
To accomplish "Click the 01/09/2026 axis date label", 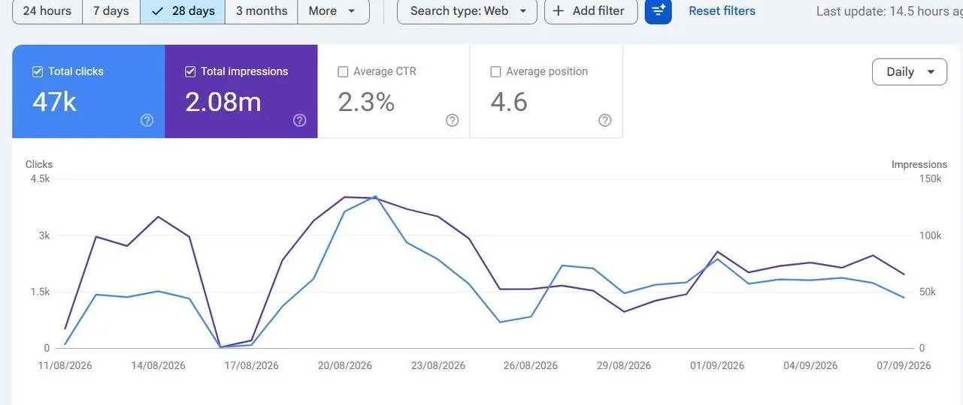I will (717, 366).
